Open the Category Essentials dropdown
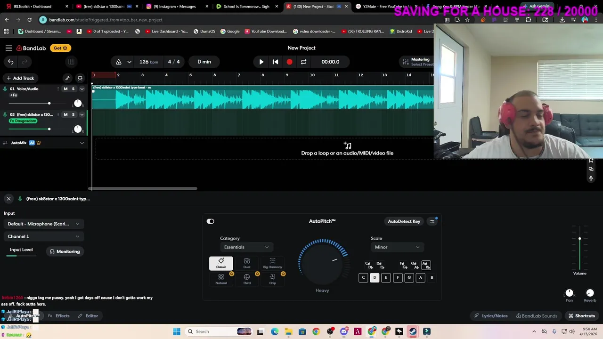The height and width of the screenshot is (339, 603). [246, 247]
